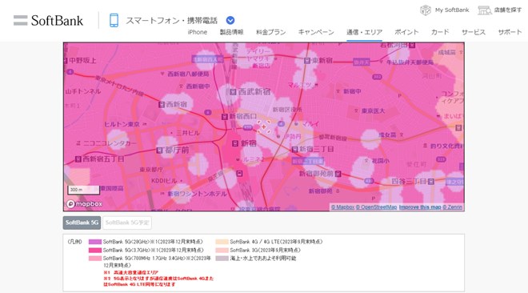Select the 通信・エリア menu item

[x=364, y=32]
